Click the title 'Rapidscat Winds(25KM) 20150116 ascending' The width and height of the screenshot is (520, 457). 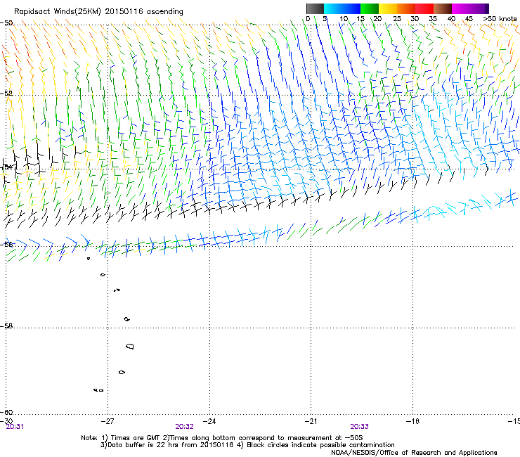point(98,12)
